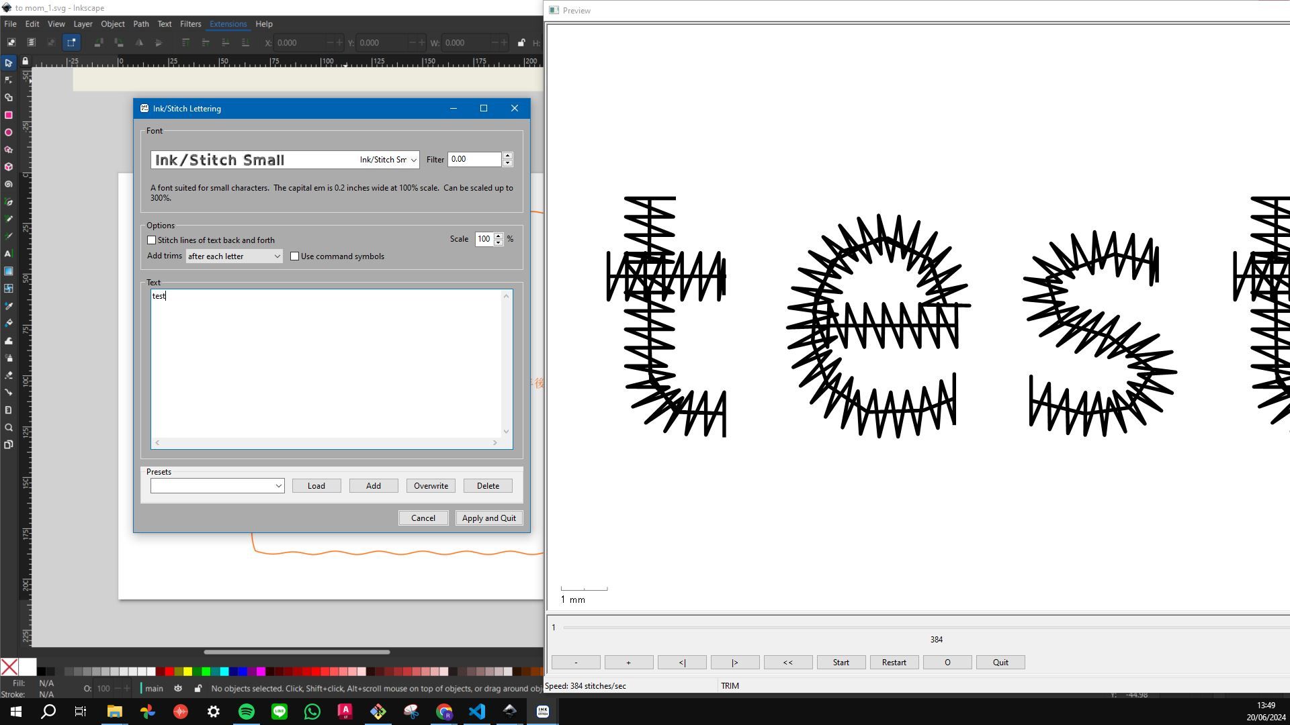
Task: Select the Connector tool
Action: 9,393
